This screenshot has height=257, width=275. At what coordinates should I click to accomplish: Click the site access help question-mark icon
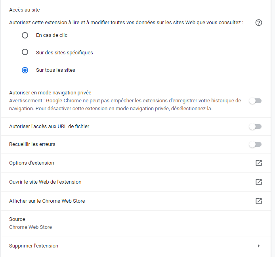(258, 23)
